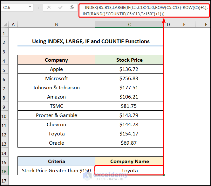Click the Cancel (X) formula bar icon
Screen dimensions: 211x186
click(x=49, y=7)
